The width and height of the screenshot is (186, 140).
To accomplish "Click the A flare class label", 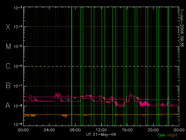I will tap(8, 105).
